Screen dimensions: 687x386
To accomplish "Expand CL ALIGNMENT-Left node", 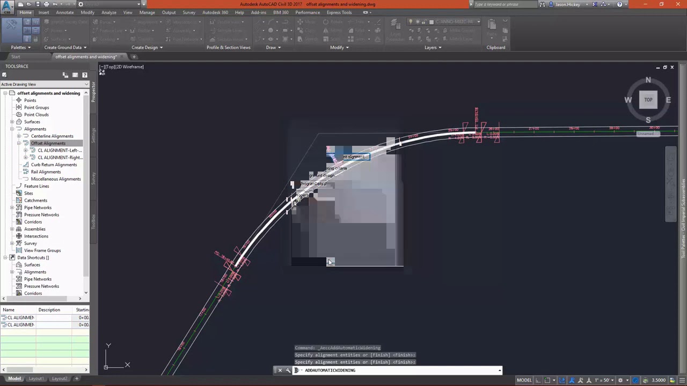I will tap(25, 151).
